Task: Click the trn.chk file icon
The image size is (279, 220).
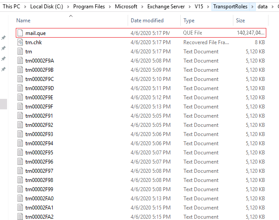Action: click(20, 42)
